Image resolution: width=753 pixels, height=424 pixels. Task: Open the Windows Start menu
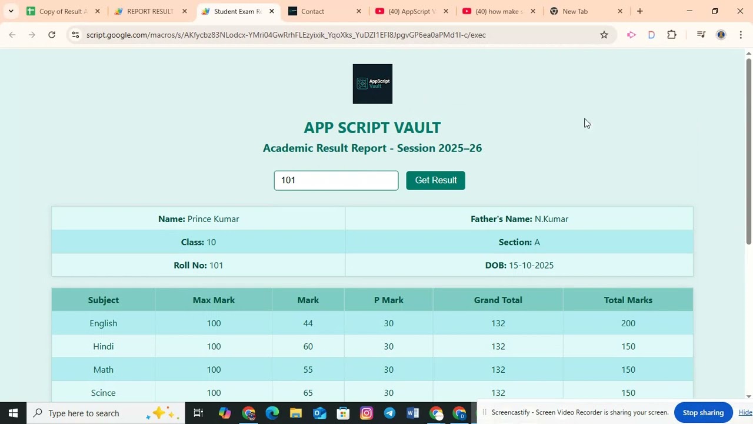[13, 413]
